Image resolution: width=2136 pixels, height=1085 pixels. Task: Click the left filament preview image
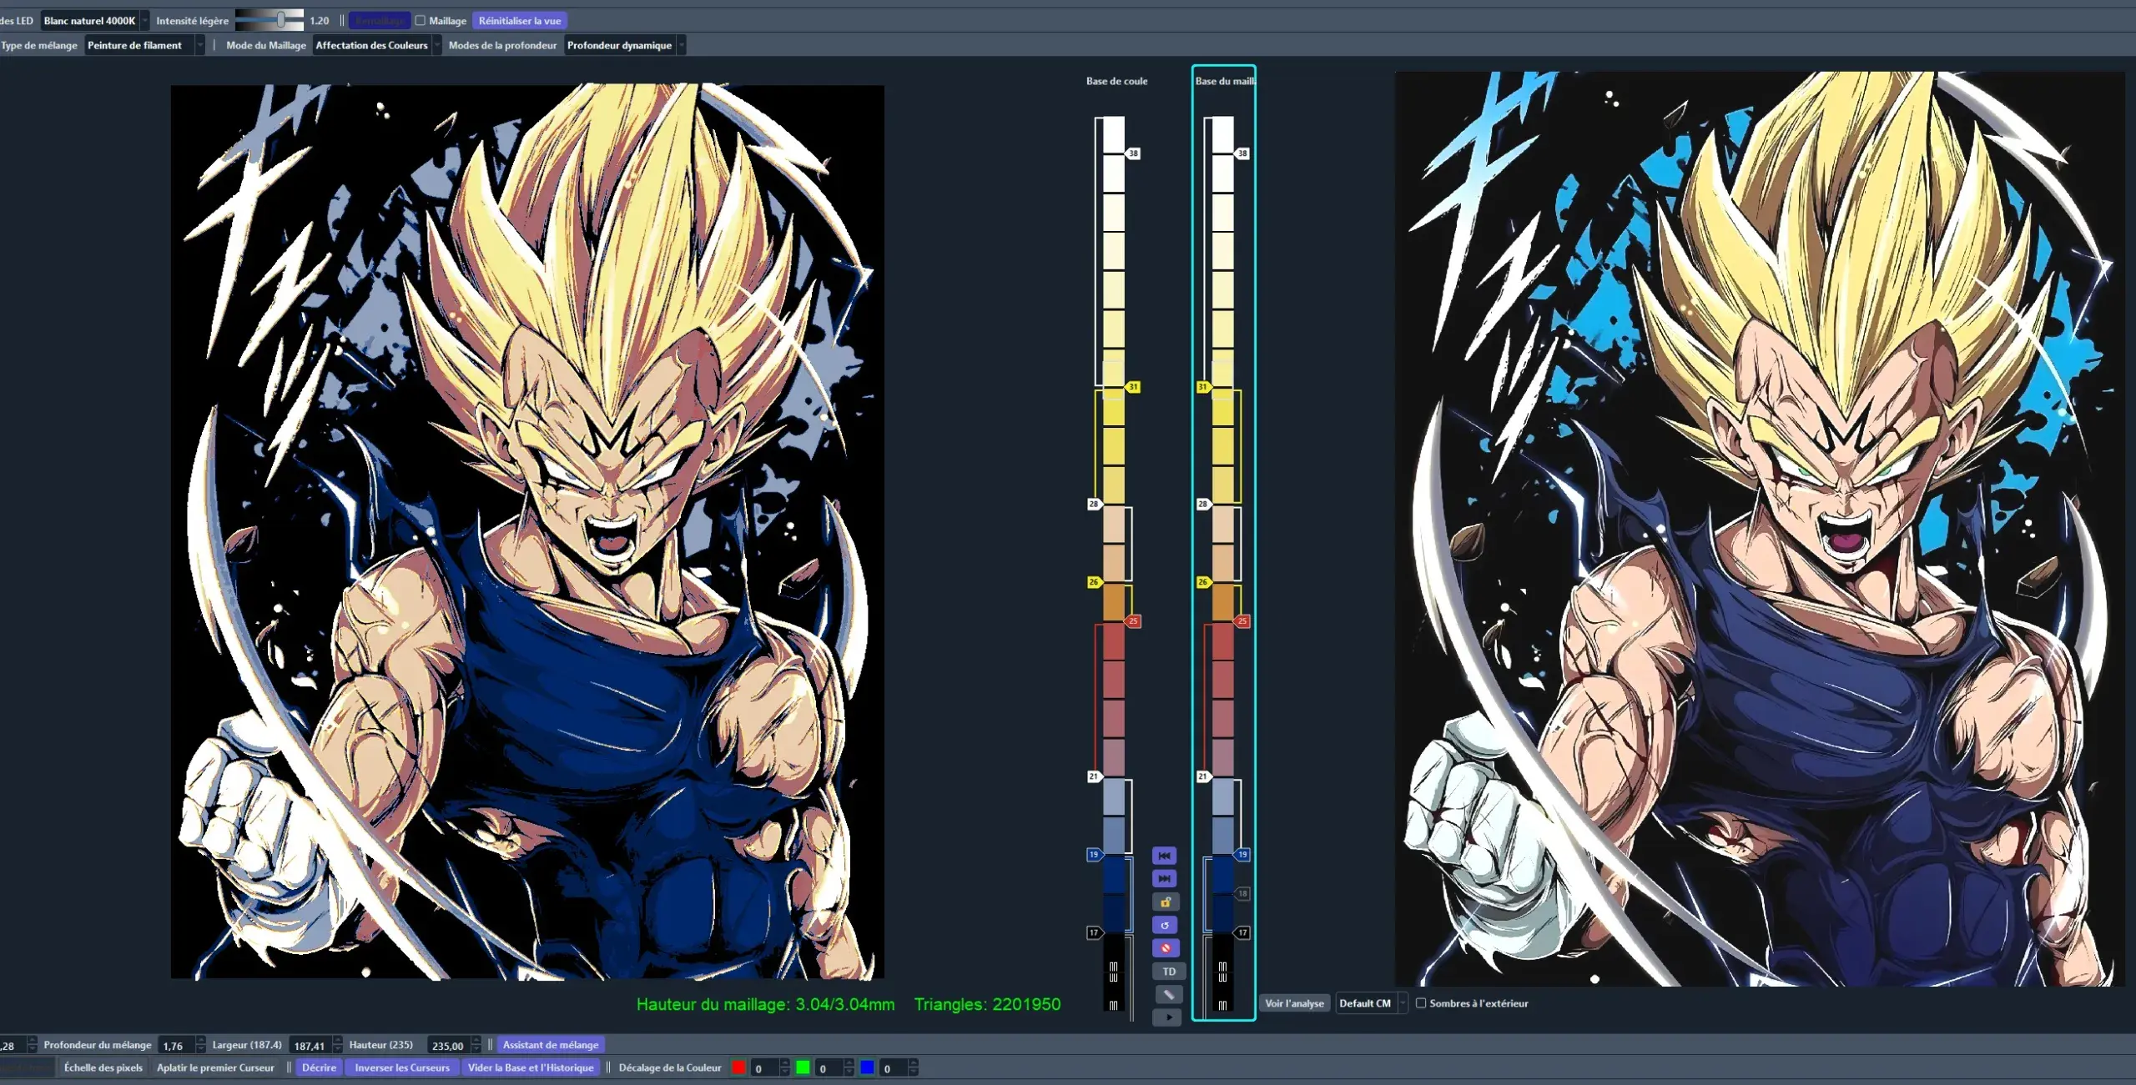tap(527, 531)
